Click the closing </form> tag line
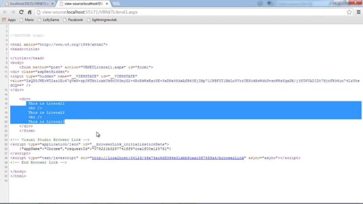 click(27, 131)
